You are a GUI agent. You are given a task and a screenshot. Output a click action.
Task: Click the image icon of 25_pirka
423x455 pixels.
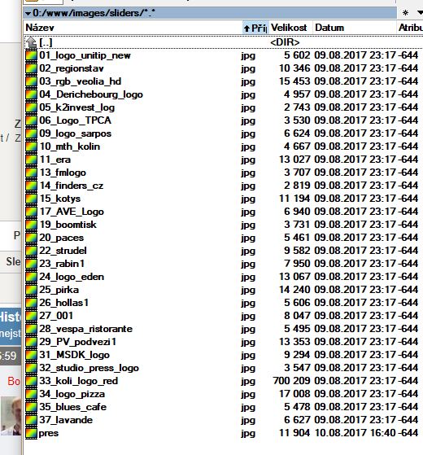pyautogui.click(x=31, y=290)
